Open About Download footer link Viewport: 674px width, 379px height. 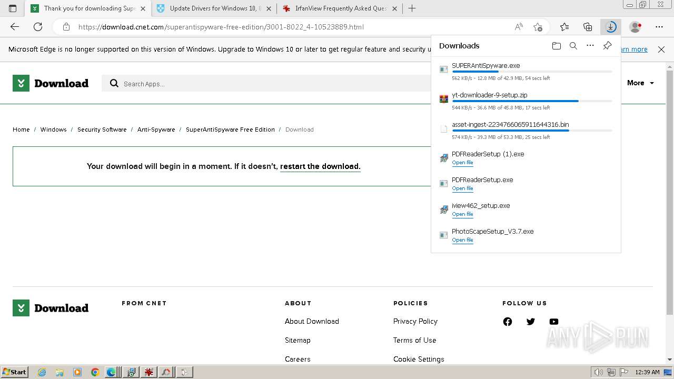click(x=312, y=322)
